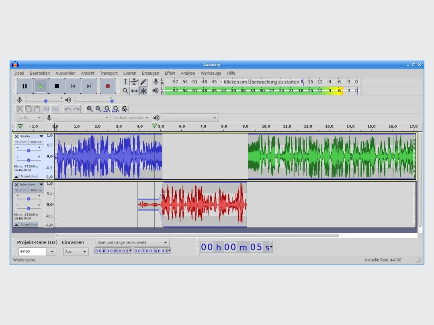Viewport: 434px width, 325px height.
Task: Open the Einrasten Aus dropdown
Action: pyautogui.click(x=76, y=252)
